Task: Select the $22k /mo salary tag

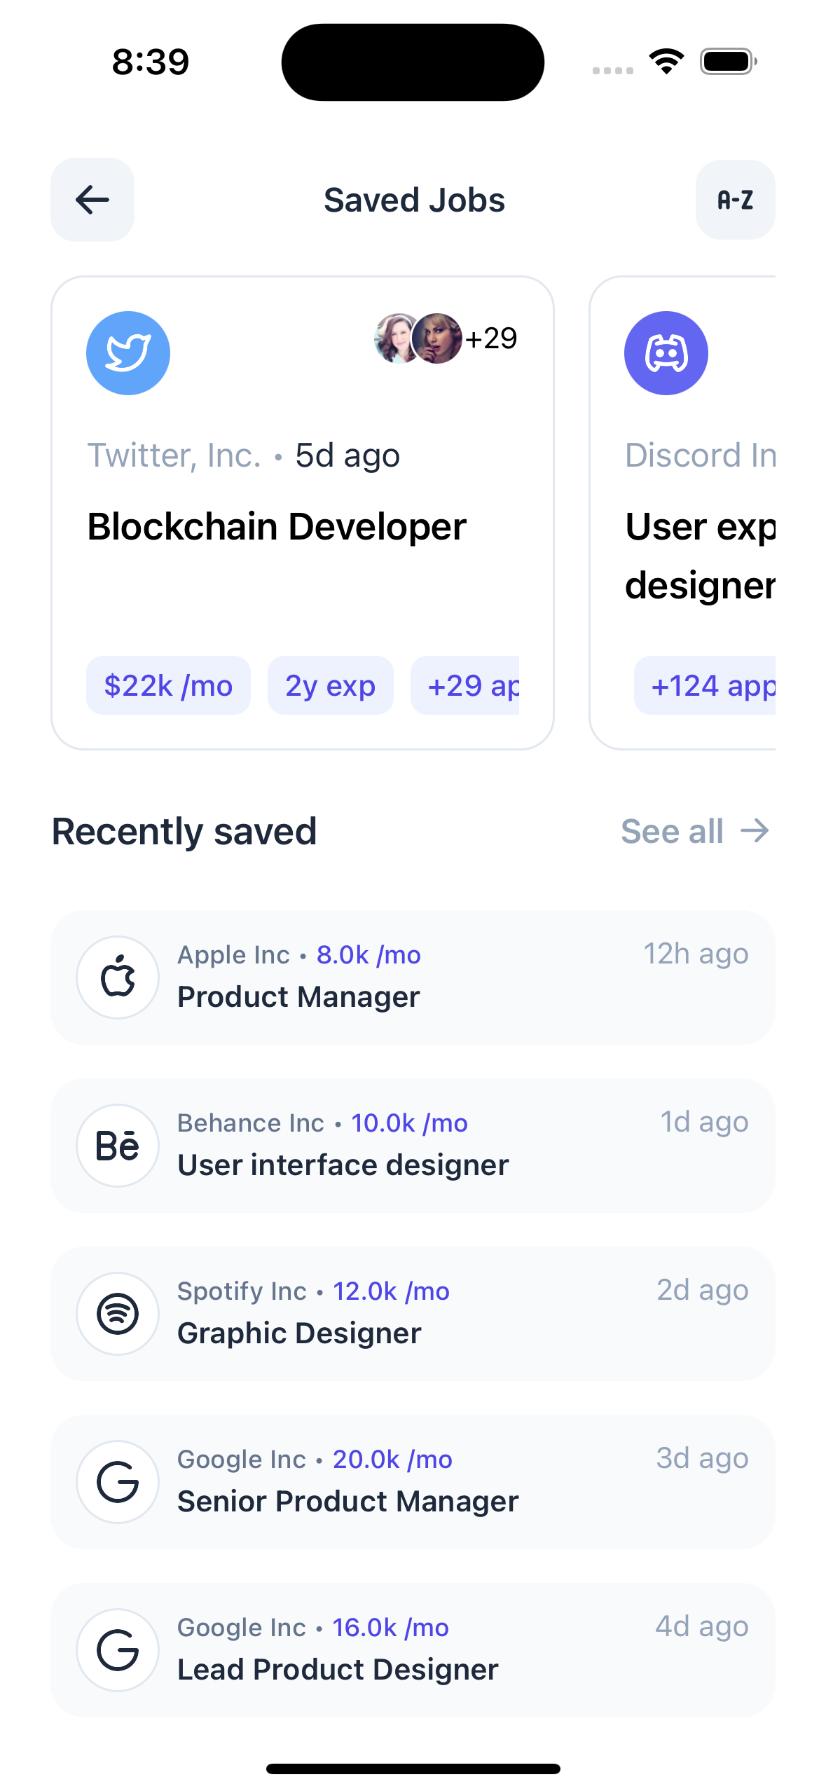Action: point(168,685)
